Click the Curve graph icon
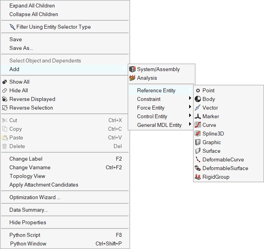Viewport: 264px width, 249px height. 198,125
